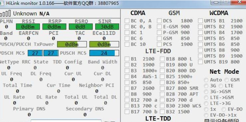Image resolution: width=246 pixels, height=122 pixels.
Task: Enable UMTS B2 1900 band
Action: (200, 26)
